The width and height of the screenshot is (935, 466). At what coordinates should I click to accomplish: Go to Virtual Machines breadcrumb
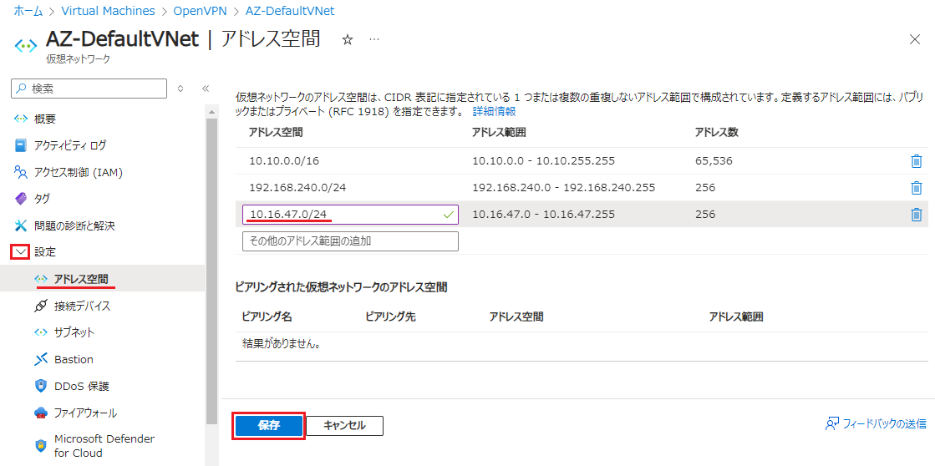coord(108,11)
